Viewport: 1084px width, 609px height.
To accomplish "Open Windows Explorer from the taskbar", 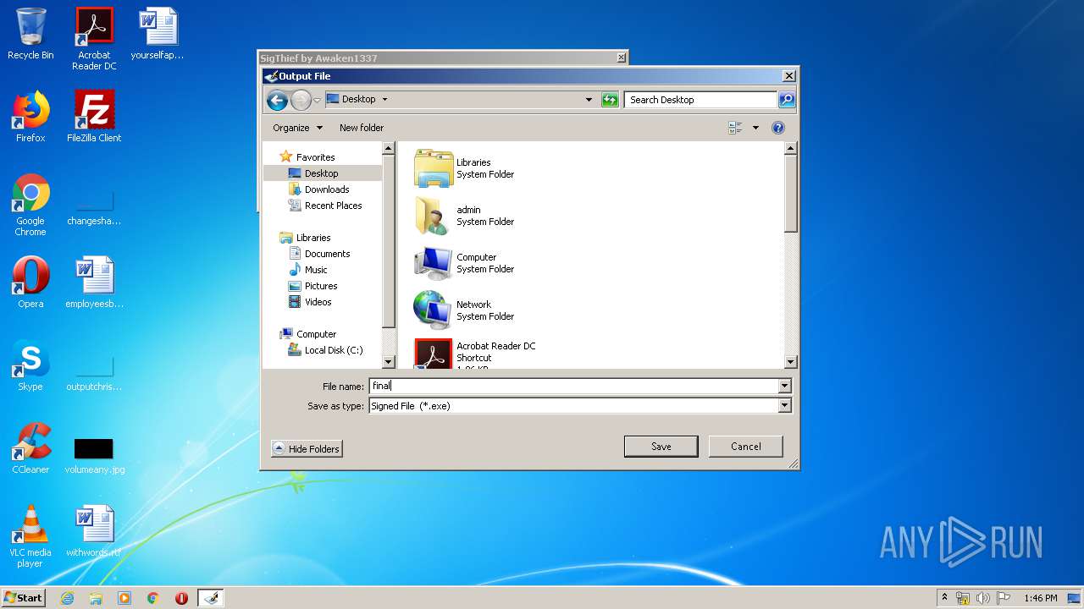I will point(96,598).
